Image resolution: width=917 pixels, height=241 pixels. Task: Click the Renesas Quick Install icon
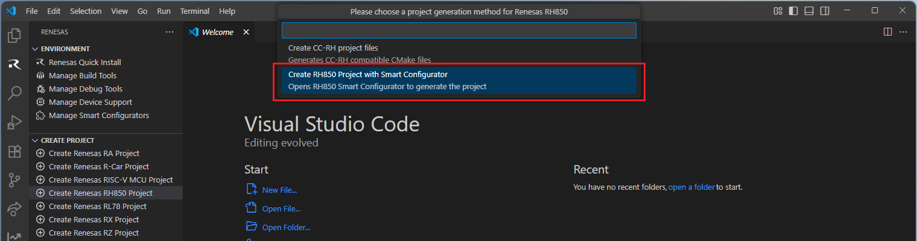click(40, 62)
